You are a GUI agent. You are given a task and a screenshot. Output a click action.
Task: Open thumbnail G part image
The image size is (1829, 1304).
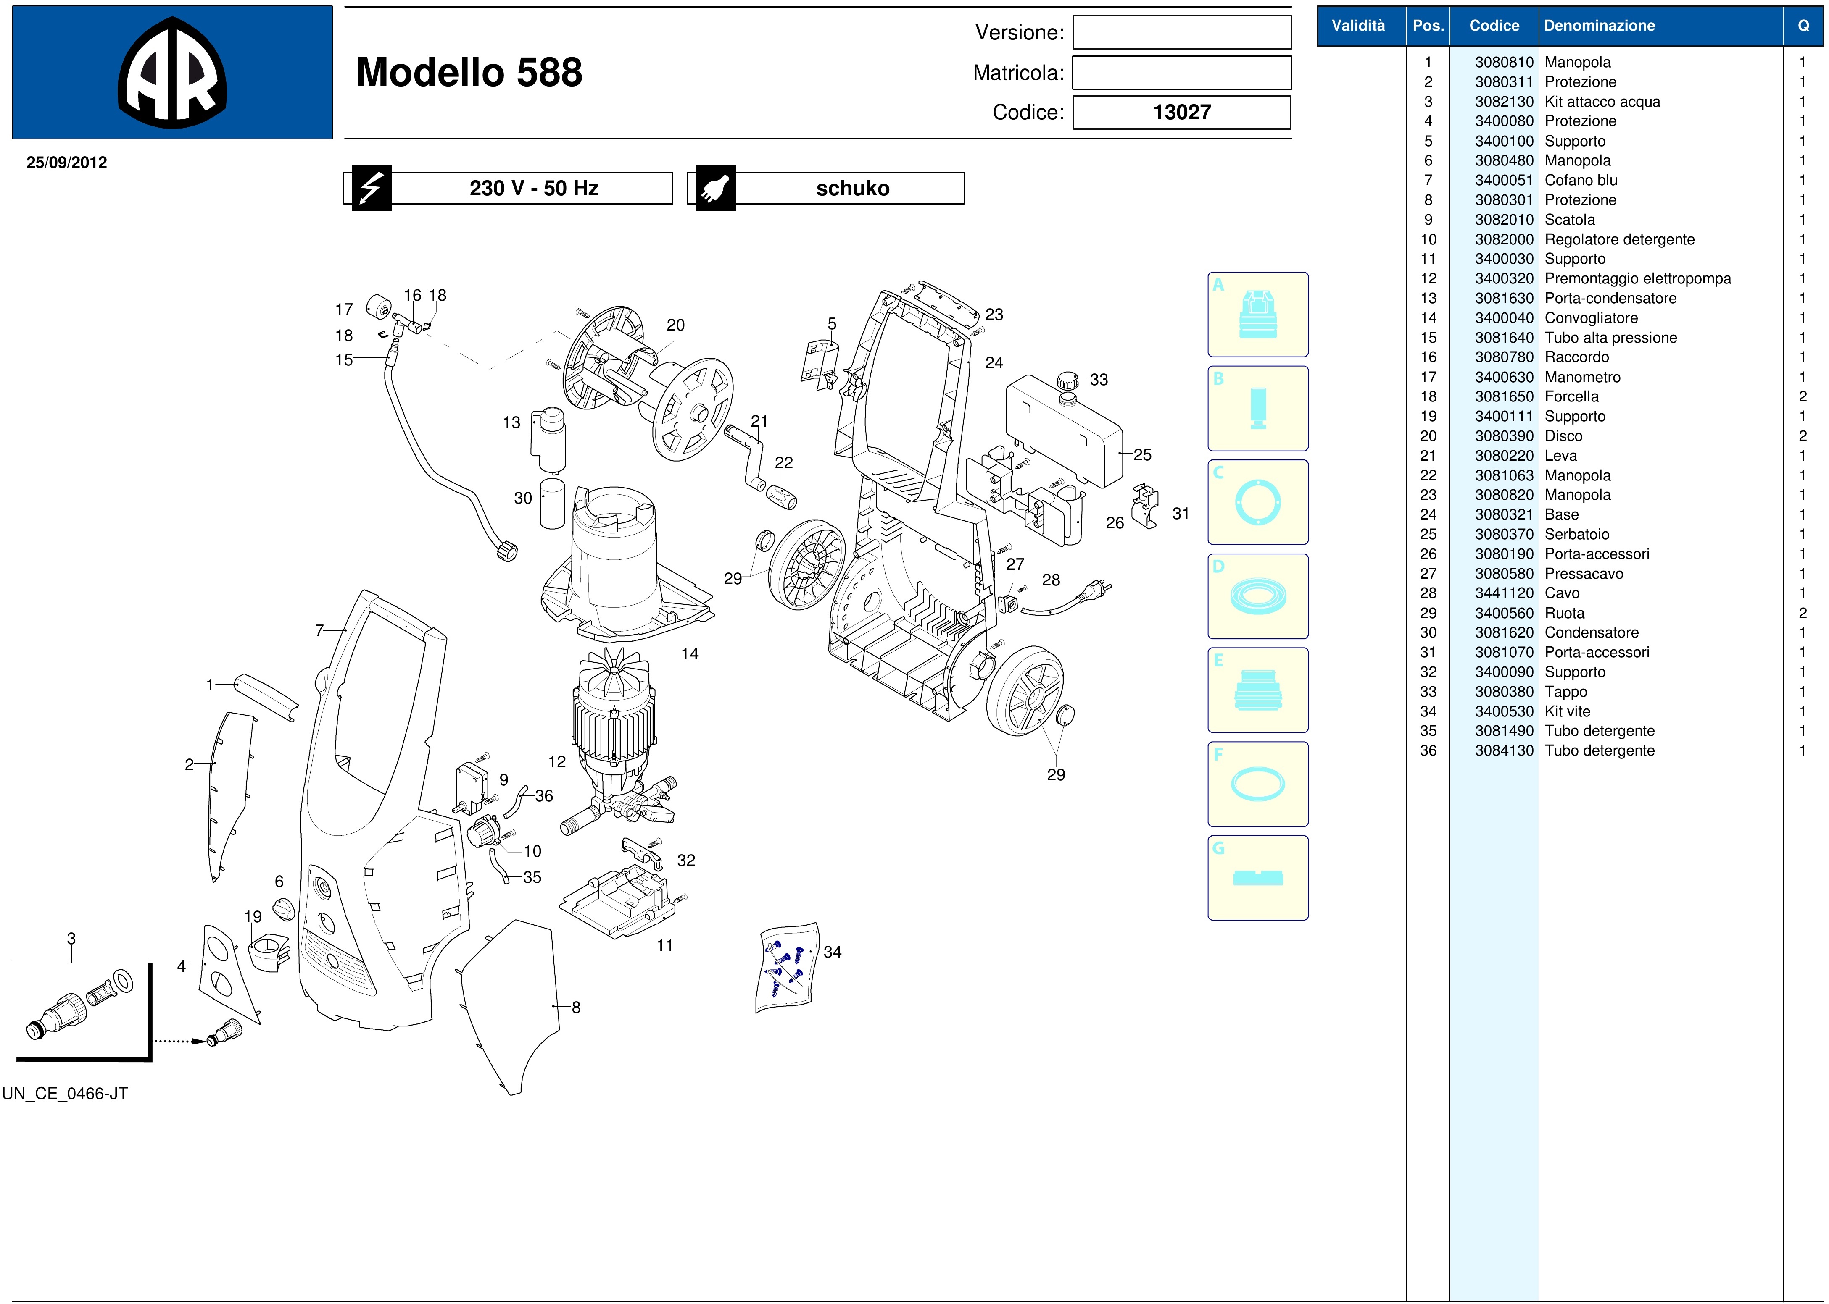pyautogui.click(x=1257, y=878)
